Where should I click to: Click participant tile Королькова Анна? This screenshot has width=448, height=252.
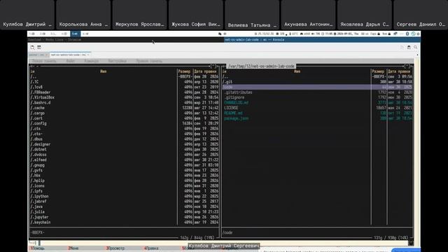83,15
